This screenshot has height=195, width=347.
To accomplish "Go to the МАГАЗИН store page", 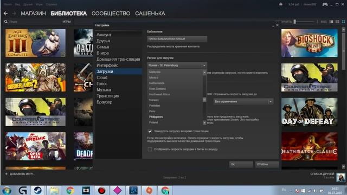I will tap(34, 14).
